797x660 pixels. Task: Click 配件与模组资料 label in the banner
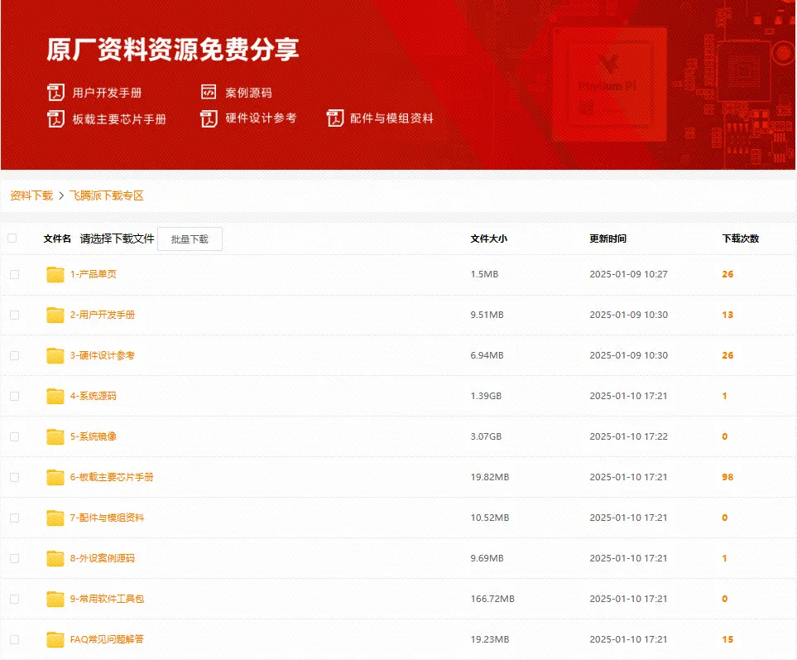click(x=391, y=118)
